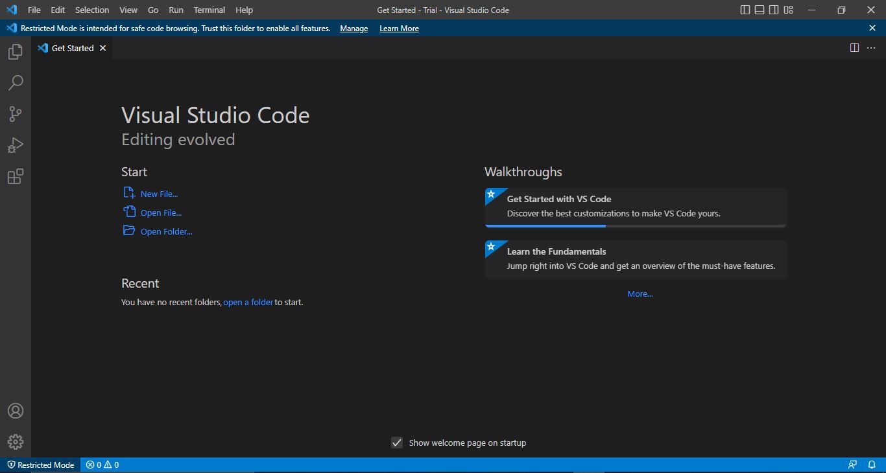Image resolution: width=886 pixels, height=473 pixels.
Task: Click the 'open a folder' link
Action: click(x=248, y=302)
